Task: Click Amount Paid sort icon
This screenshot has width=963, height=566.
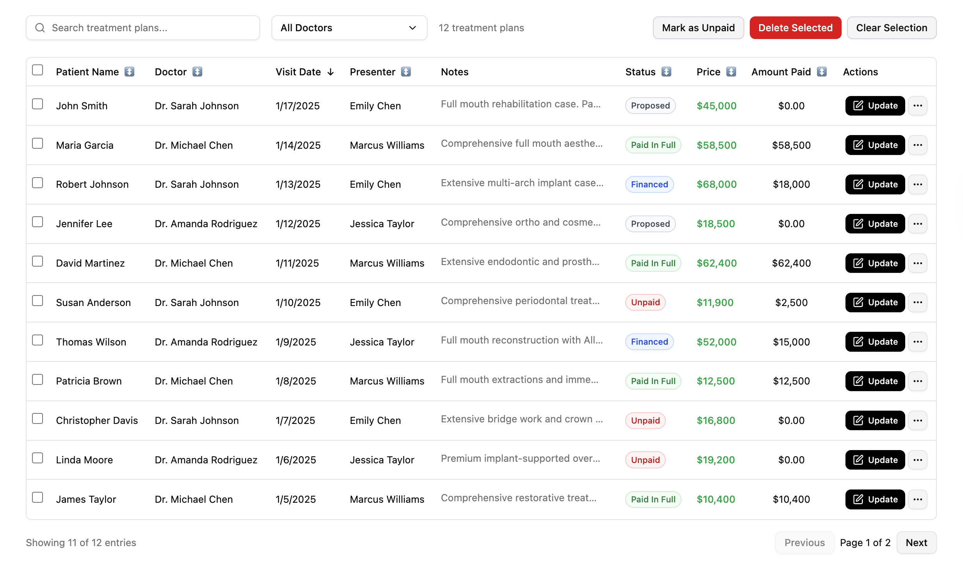Action: 822,72
